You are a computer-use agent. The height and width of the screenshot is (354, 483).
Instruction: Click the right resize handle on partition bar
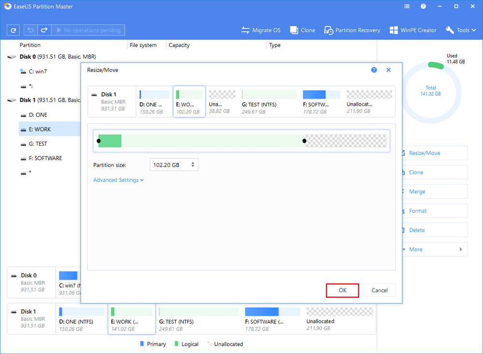point(304,141)
